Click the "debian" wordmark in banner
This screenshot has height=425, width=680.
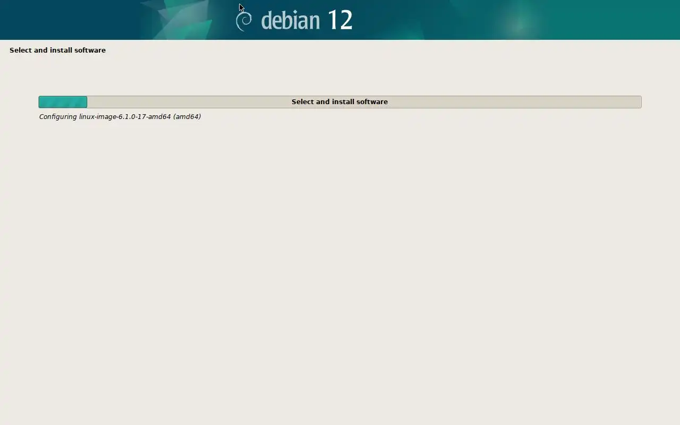coord(291,20)
